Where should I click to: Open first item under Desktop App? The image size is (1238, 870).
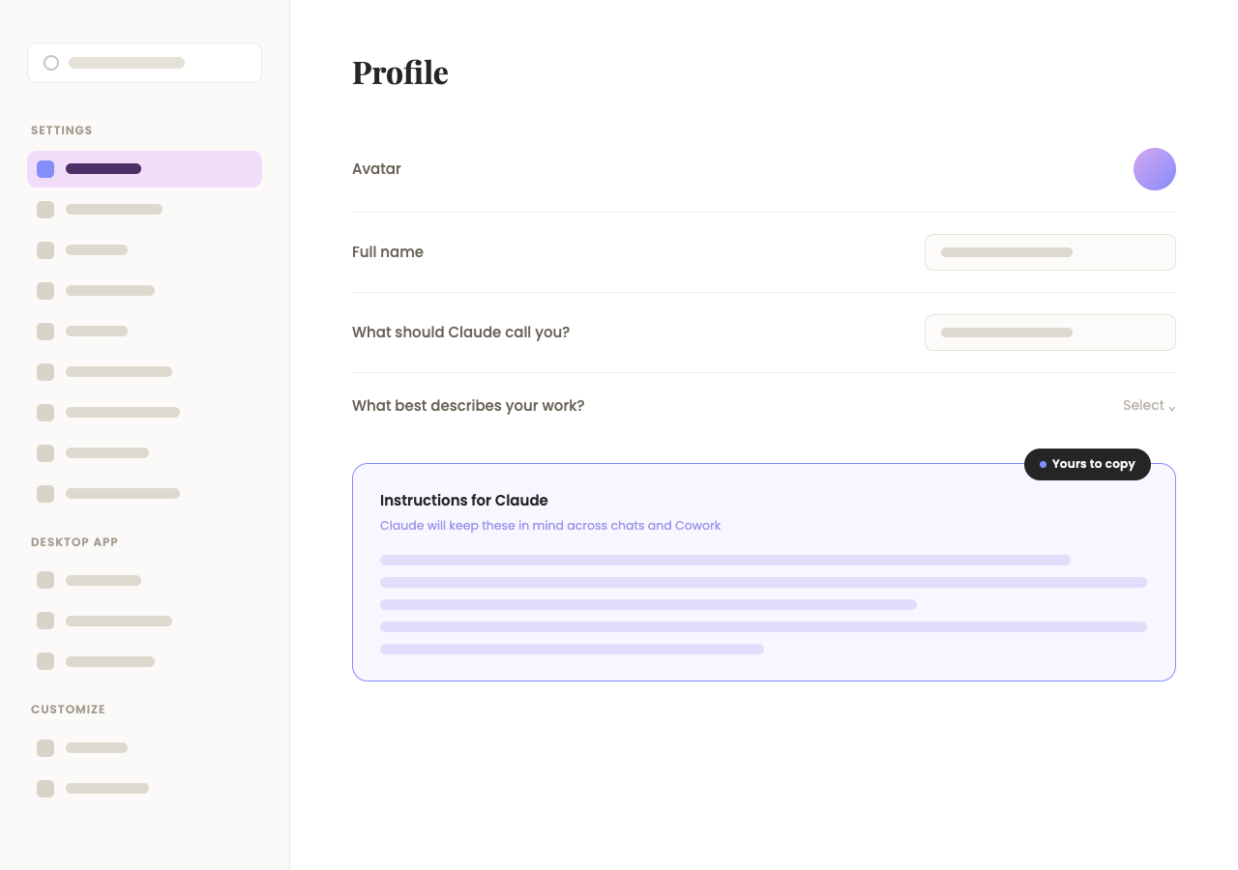(144, 581)
